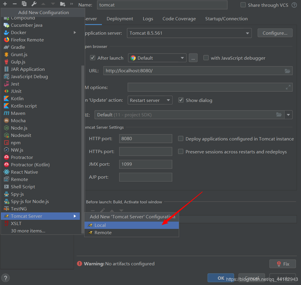Click the HTTPs port field

tap(145, 152)
